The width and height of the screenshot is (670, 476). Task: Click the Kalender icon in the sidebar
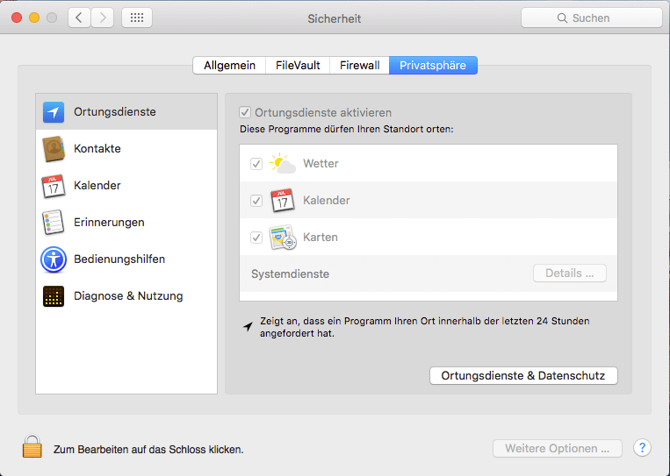(x=54, y=186)
